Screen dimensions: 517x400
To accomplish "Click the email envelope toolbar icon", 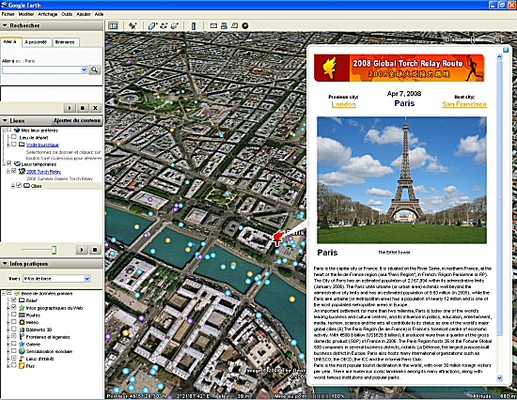I will 213,25.
